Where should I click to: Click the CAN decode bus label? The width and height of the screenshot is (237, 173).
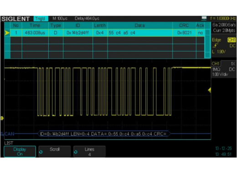click(x=10, y=134)
